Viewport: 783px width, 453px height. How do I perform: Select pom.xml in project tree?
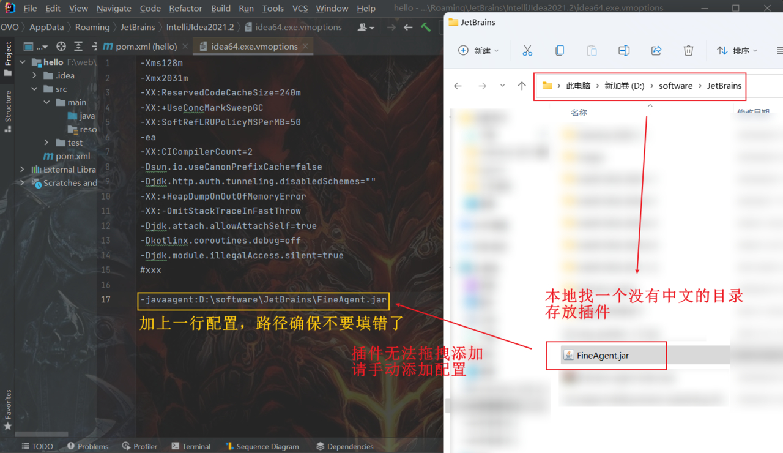click(65, 156)
